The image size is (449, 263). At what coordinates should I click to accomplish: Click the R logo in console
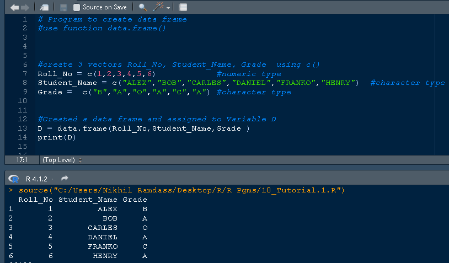click(14, 179)
